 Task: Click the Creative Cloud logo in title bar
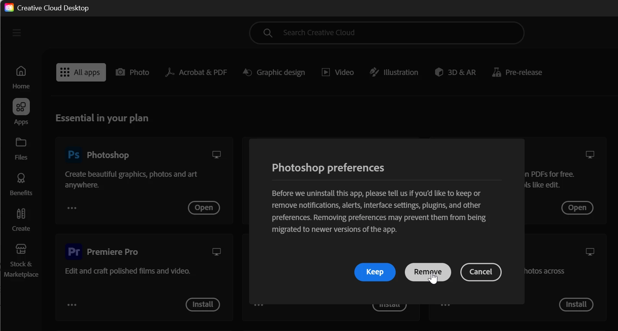[9, 8]
